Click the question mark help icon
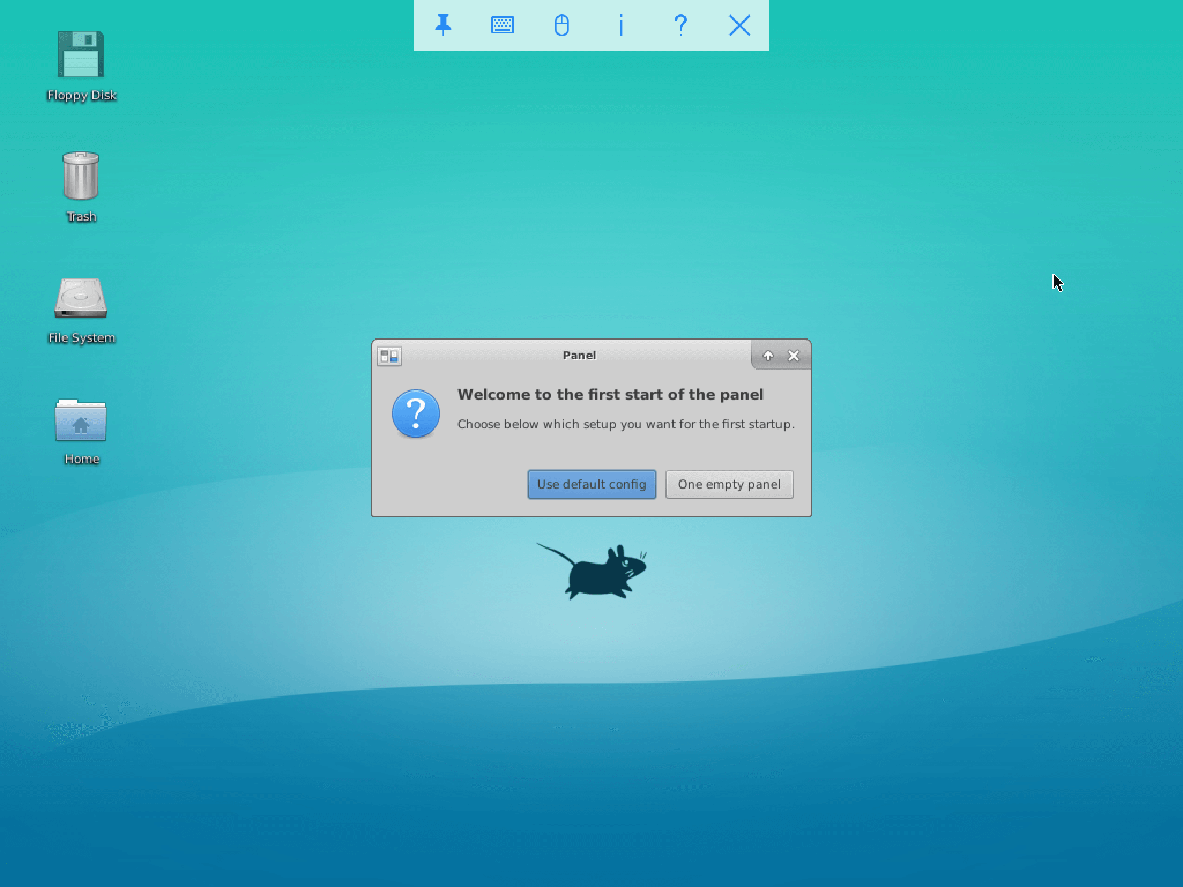This screenshot has height=887, width=1183. [x=680, y=25]
